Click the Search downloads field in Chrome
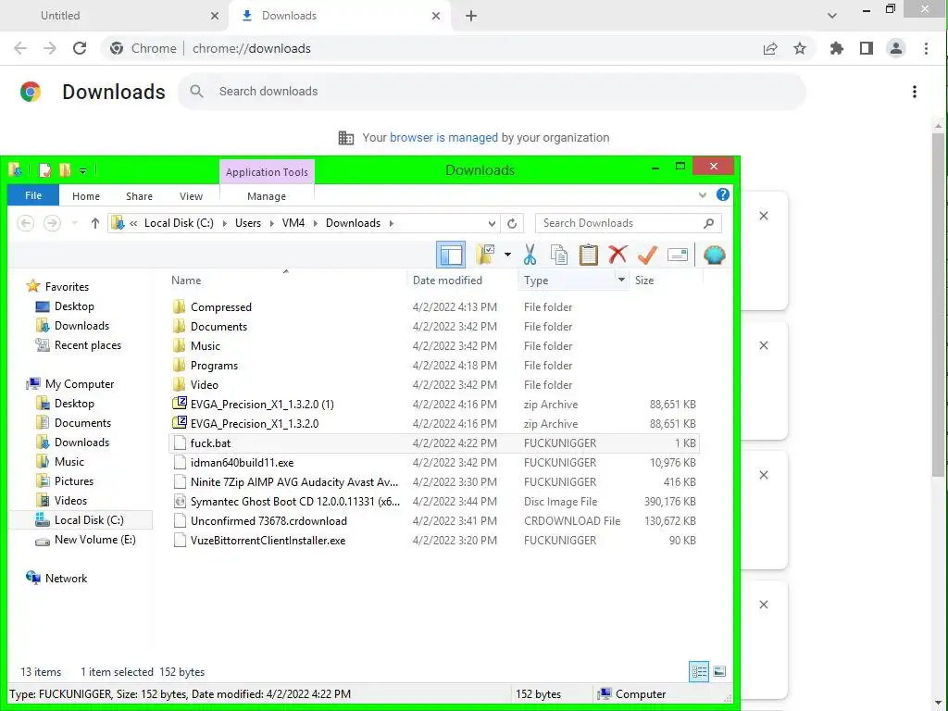Image resolution: width=948 pixels, height=711 pixels. point(492,92)
